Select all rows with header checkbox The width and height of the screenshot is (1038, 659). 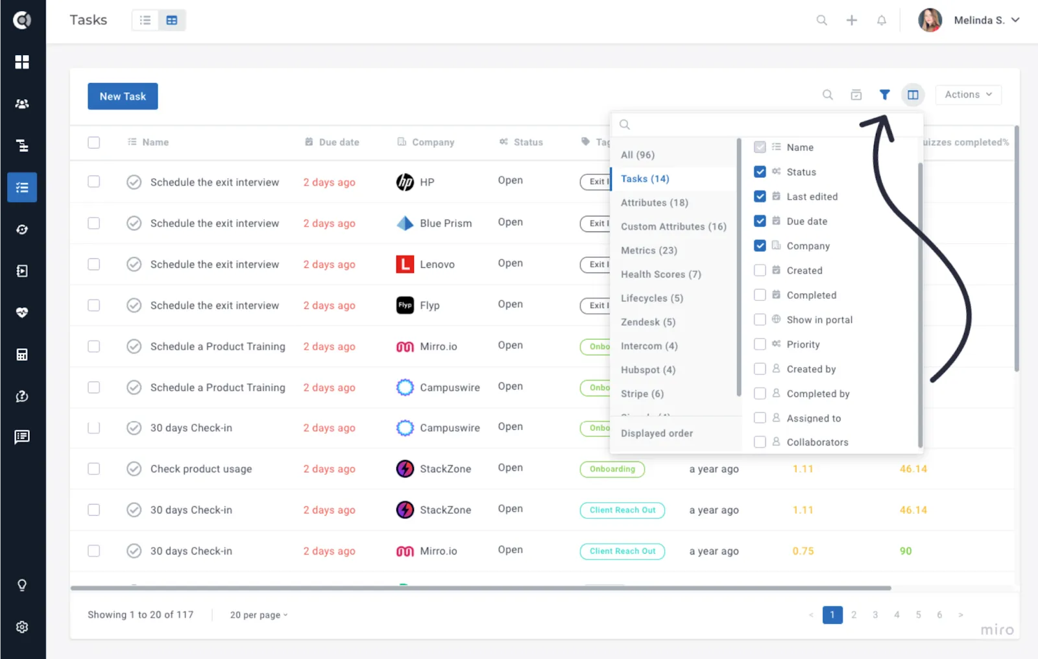pos(94,142)
